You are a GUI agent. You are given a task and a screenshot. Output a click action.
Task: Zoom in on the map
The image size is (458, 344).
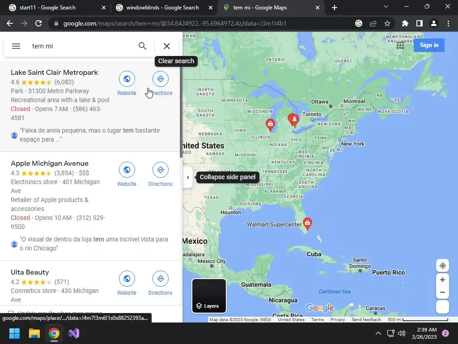pyautogui.click(x=442, y=279)
